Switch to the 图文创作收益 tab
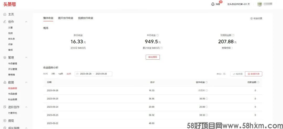Screen dimensions: 283x129 click(x=66, y=18)
